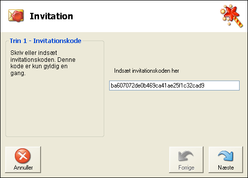Continue with the Næste button

(x=226, y=160)
